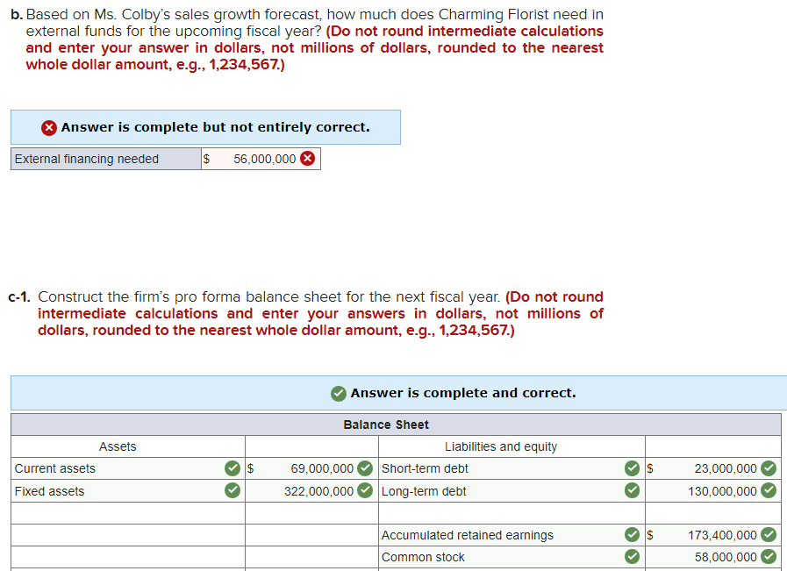Click the red X icon in the 'not entirely correct' banner
This screenshot has height=571, width=787.
48,128
